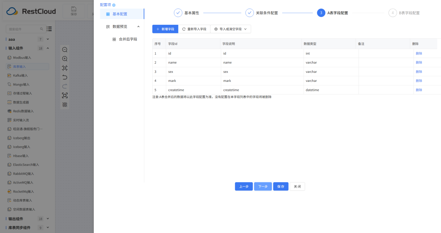This screenshot has width=441, height=233.
Task: Click the fit-to-canvas icon
Action: [x=65, y=68]
